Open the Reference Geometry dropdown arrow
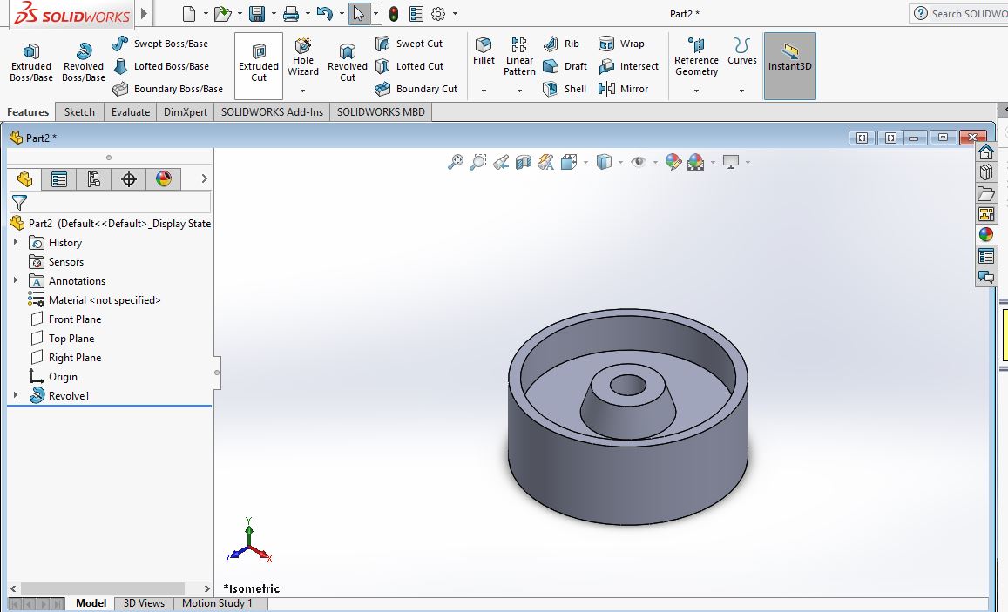 click(x=696, y=91)
